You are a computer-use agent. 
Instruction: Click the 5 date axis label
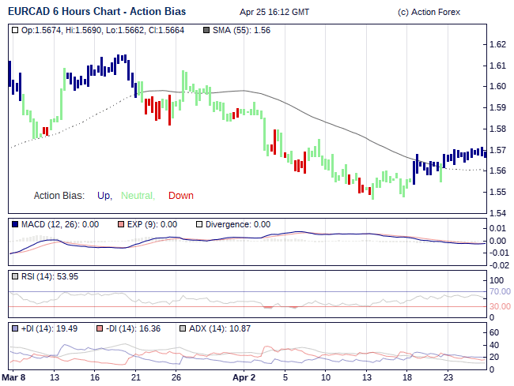(x=285, y=377)
